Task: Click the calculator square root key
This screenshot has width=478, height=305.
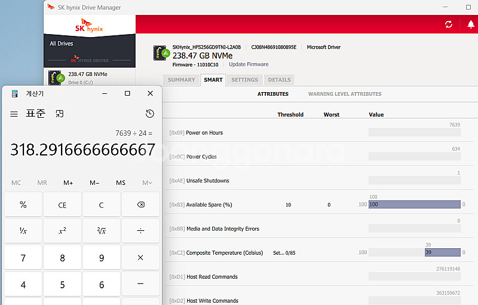Action: pyautogui.click(x=102, y=231)
